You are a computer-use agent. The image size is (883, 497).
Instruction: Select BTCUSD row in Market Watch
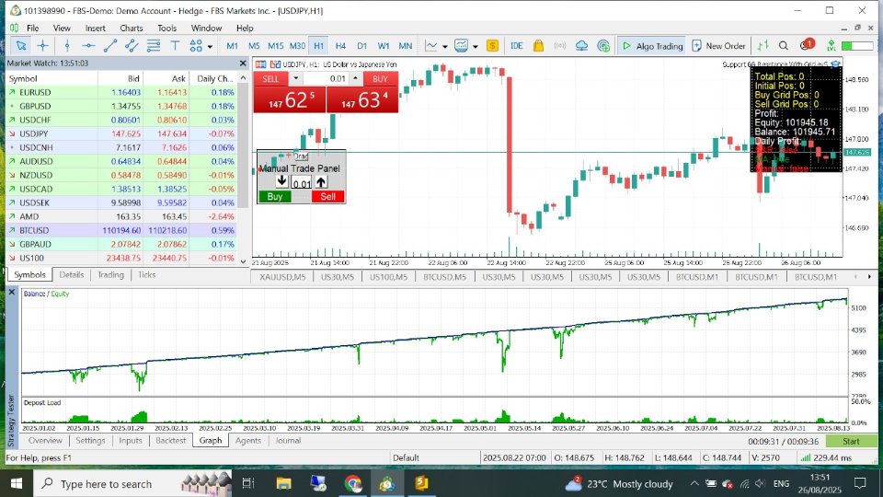pyautogui.click(x=120, y=230)
